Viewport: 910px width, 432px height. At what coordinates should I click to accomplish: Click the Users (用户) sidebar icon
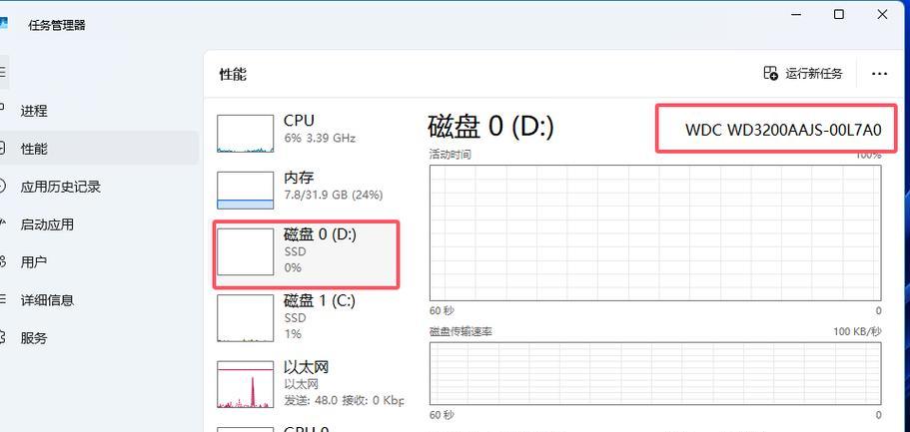click(2, 262)
